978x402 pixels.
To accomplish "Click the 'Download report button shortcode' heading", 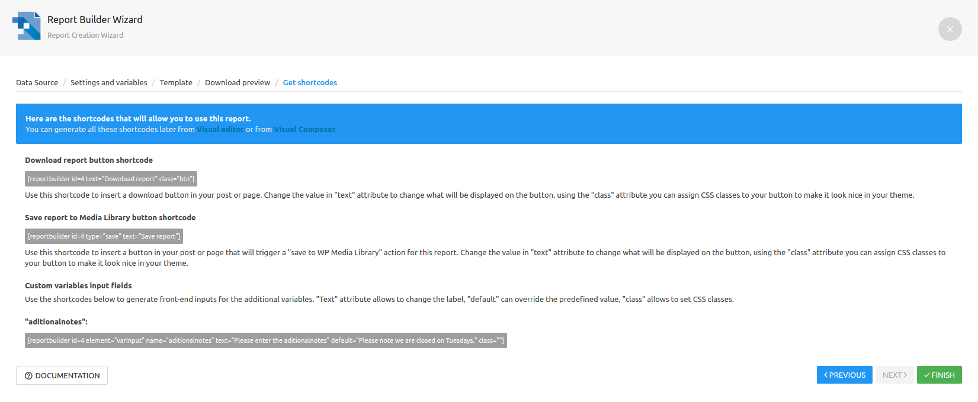I will pos(89,160).
